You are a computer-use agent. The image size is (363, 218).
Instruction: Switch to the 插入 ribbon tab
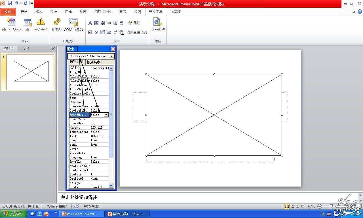[39, 12]
